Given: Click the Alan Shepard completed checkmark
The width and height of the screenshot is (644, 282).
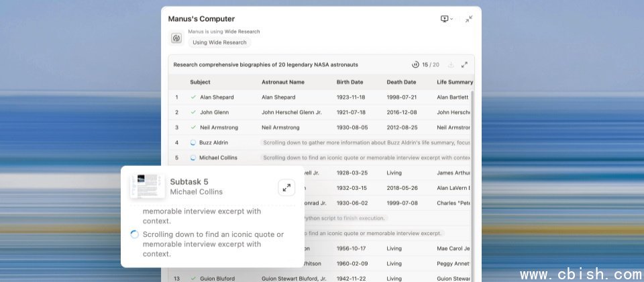Looking at the screenshot, I should point(193,97).
